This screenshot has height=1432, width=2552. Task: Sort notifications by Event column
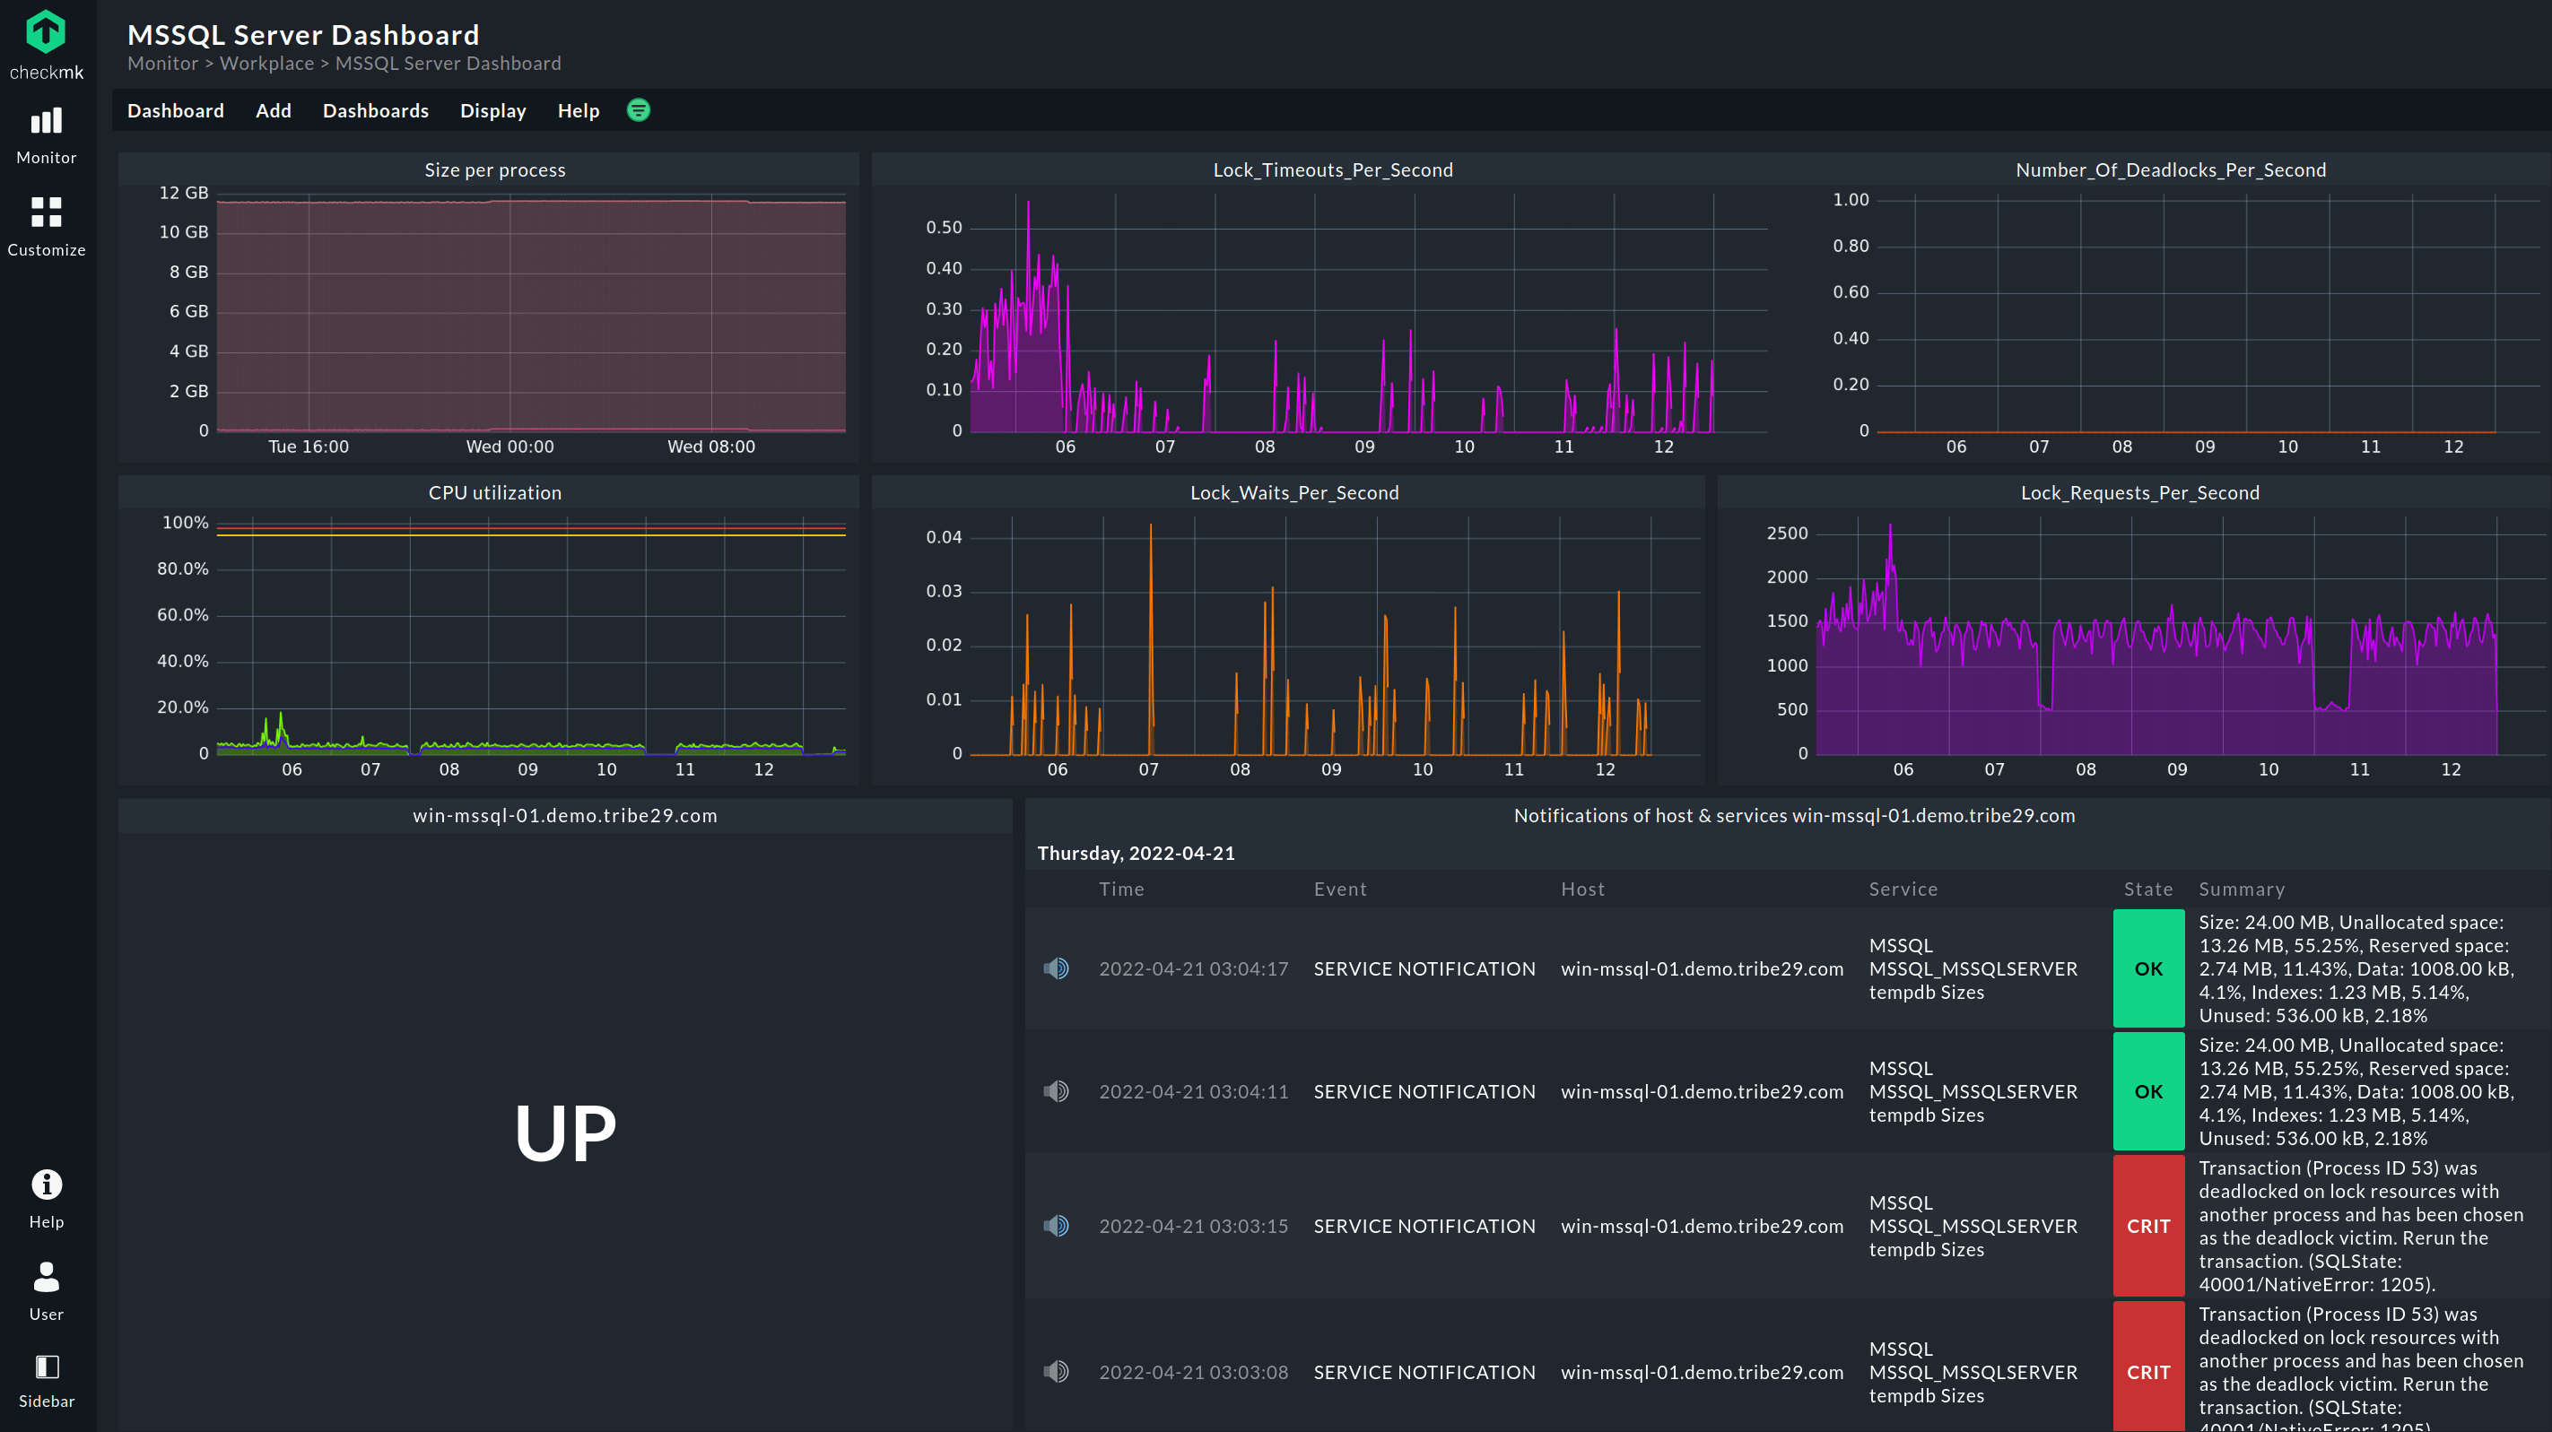pos(1340,890)
